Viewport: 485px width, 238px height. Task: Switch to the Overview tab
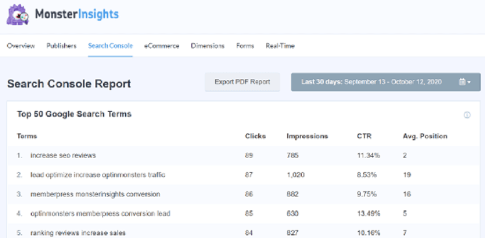(20, 46)
